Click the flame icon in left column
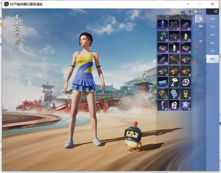221x173 pixels. 17,35
